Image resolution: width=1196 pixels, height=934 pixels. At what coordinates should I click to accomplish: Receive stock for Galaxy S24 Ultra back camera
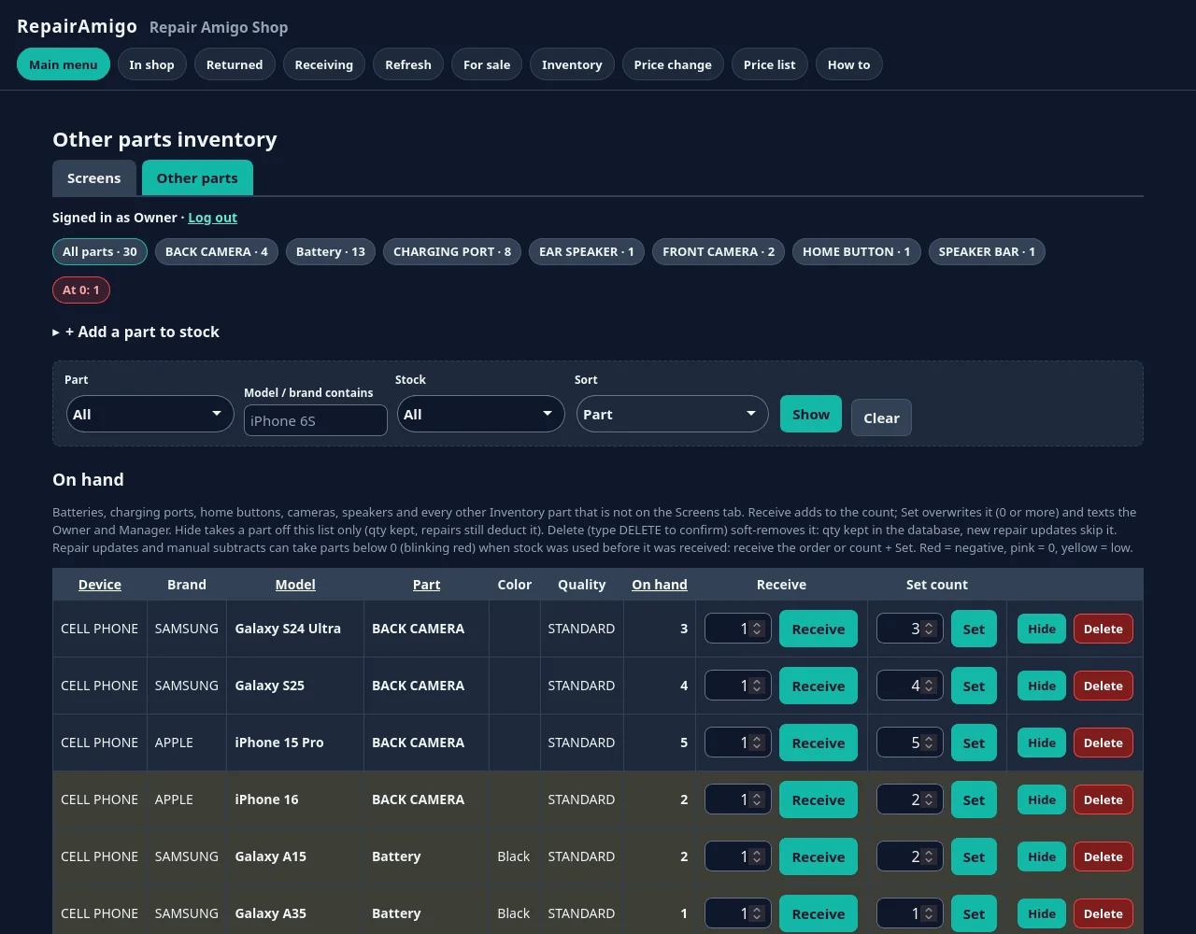click(x=819, y=629)
